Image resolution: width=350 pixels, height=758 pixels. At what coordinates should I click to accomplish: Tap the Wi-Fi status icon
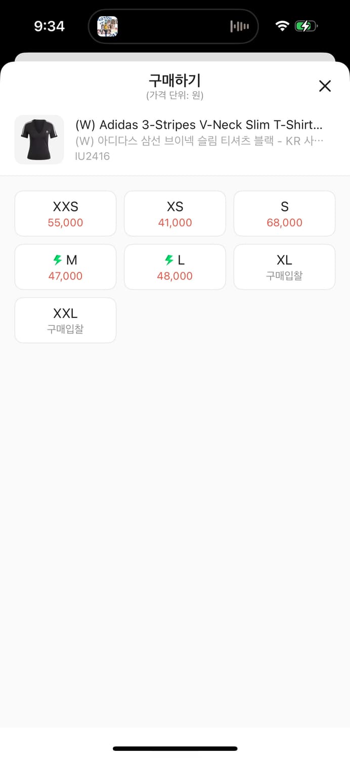282,26
